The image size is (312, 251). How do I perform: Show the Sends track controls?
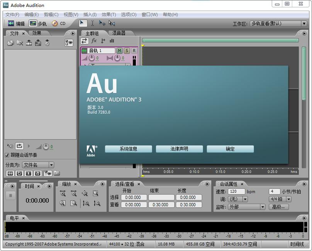(x=103, y=41)
